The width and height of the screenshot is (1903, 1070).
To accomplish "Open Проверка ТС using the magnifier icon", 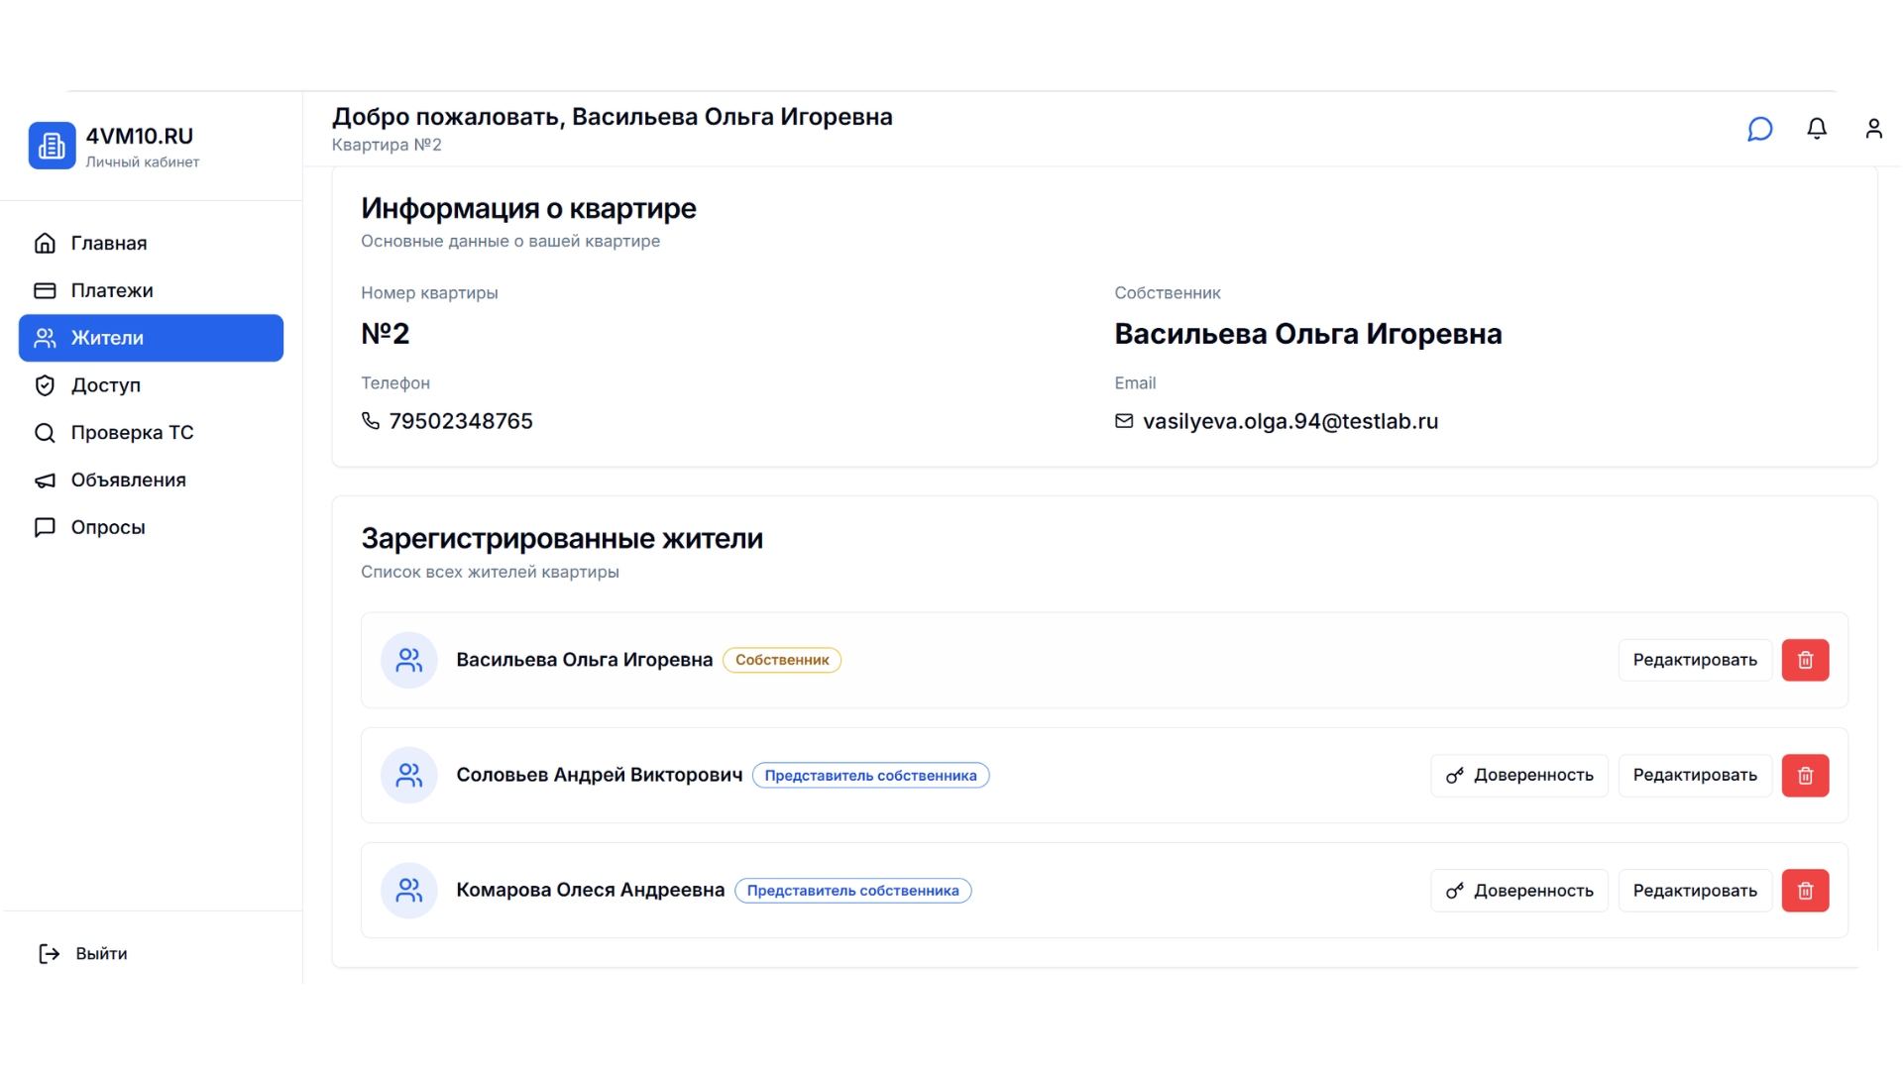I will [x=44, y=432].
